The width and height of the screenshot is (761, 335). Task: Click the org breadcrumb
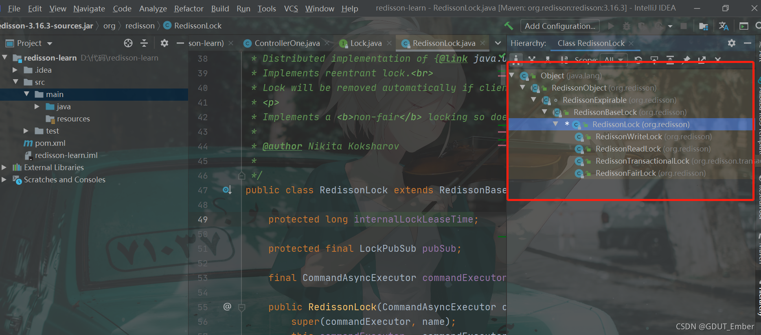tap(109, 26)
